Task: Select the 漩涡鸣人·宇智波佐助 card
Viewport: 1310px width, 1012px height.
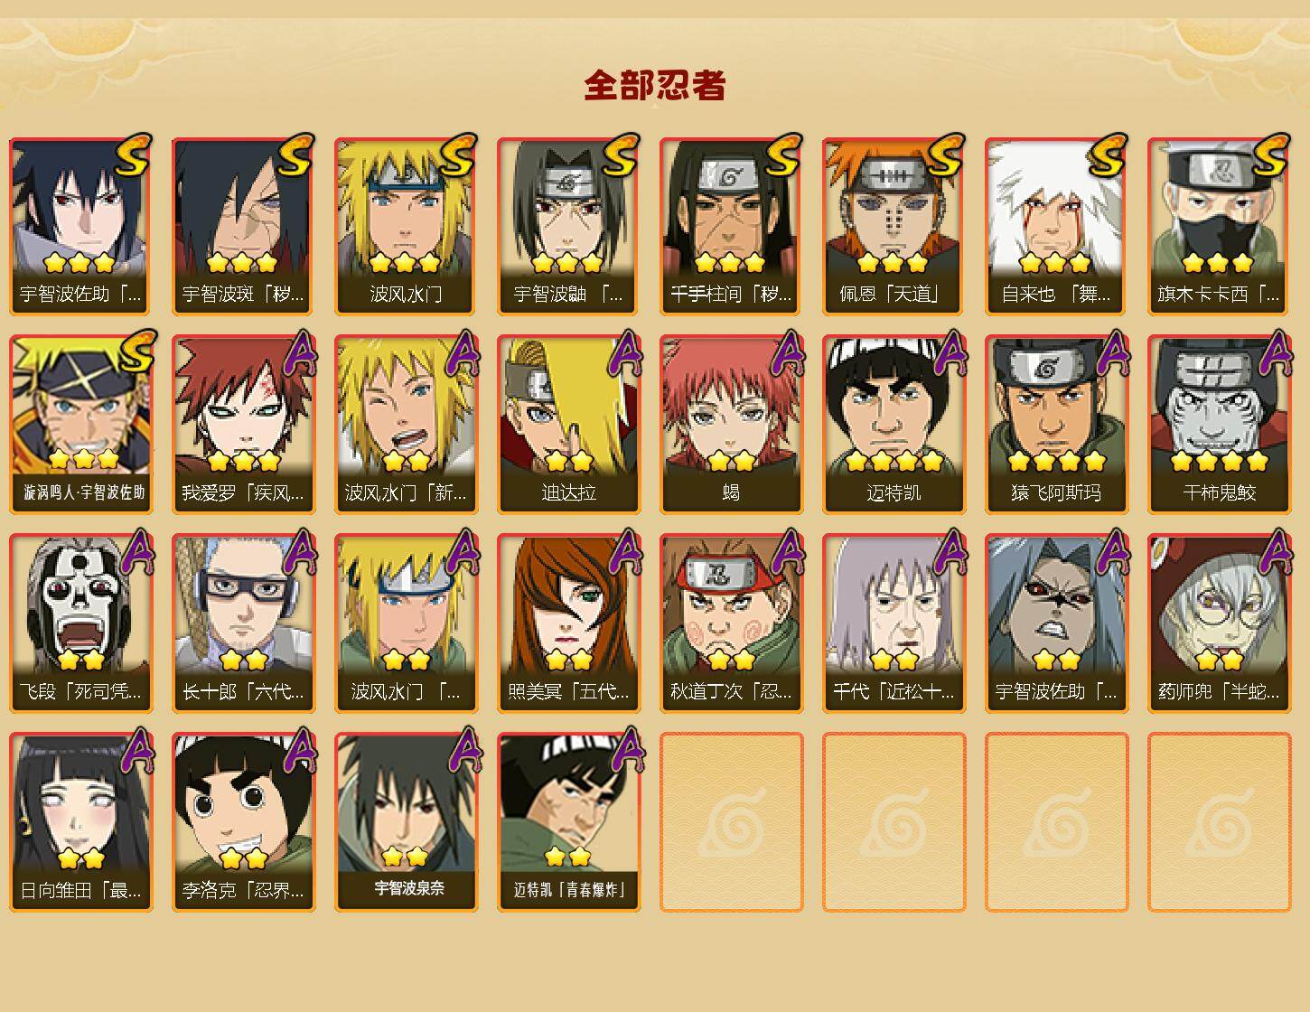Action: coord(80,425)
